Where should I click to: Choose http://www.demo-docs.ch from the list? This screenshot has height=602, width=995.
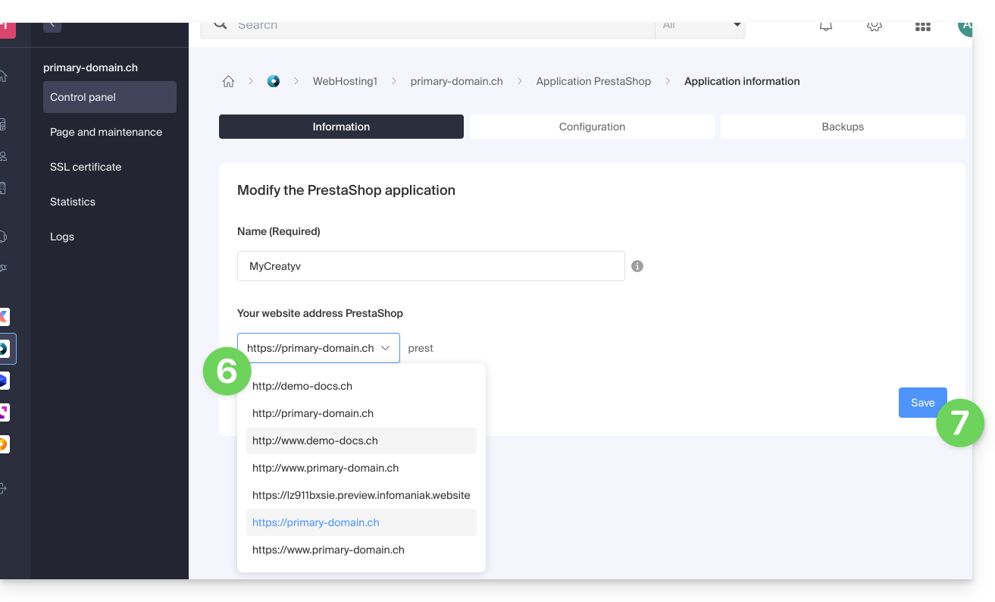pos(315,441)
